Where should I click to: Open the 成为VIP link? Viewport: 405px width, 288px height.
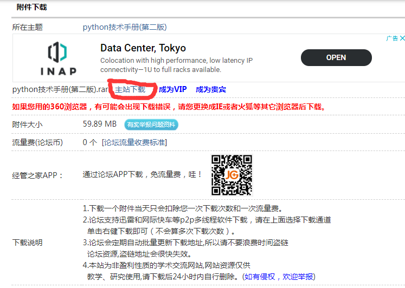pyautogui.click(x=172, y=89)
